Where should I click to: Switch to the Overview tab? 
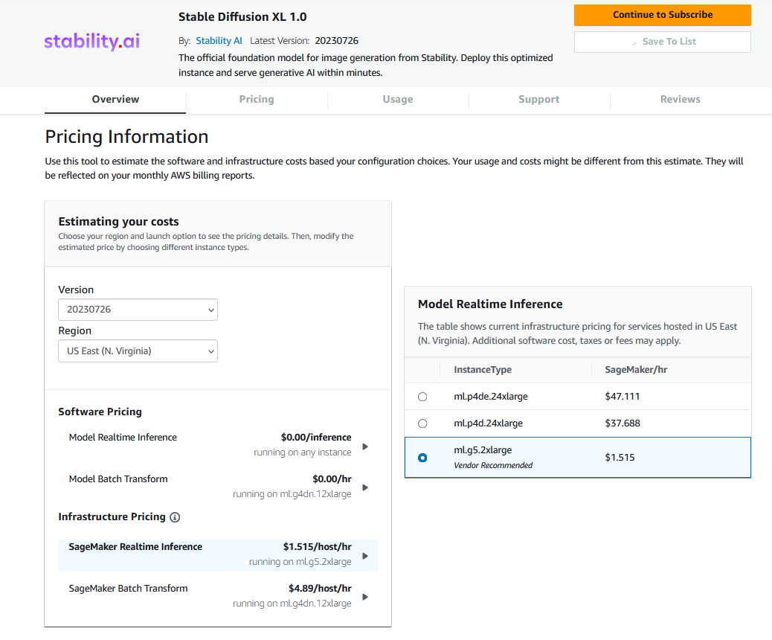coord(115,100)
